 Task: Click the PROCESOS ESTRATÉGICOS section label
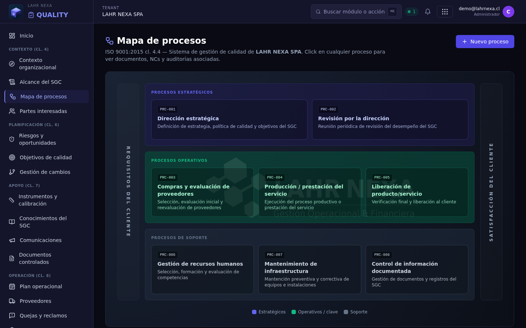182,92
